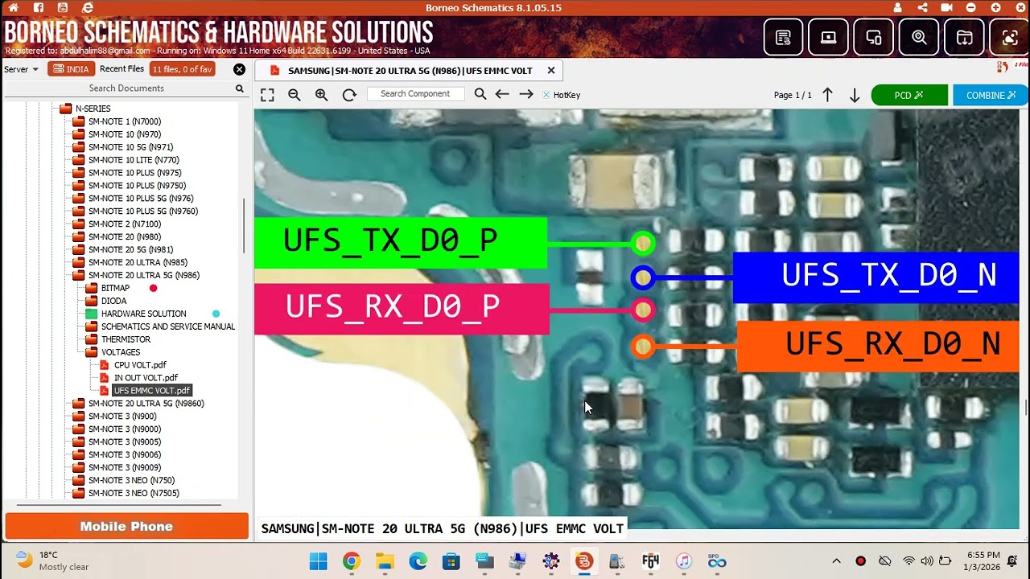Click the green UFS_TX_D0_P label
This screenshot has height=579, width=1030.
pos(401,243)
